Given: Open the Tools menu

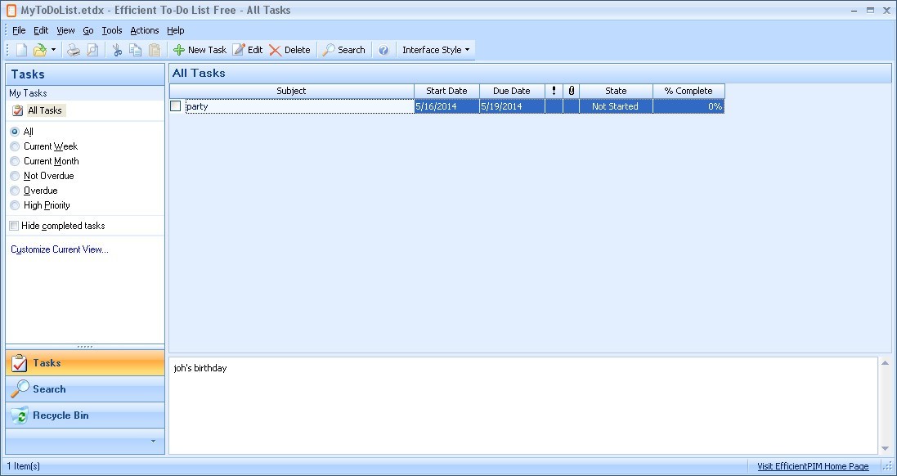Looking at the screenshot, I should click(112, 30).
